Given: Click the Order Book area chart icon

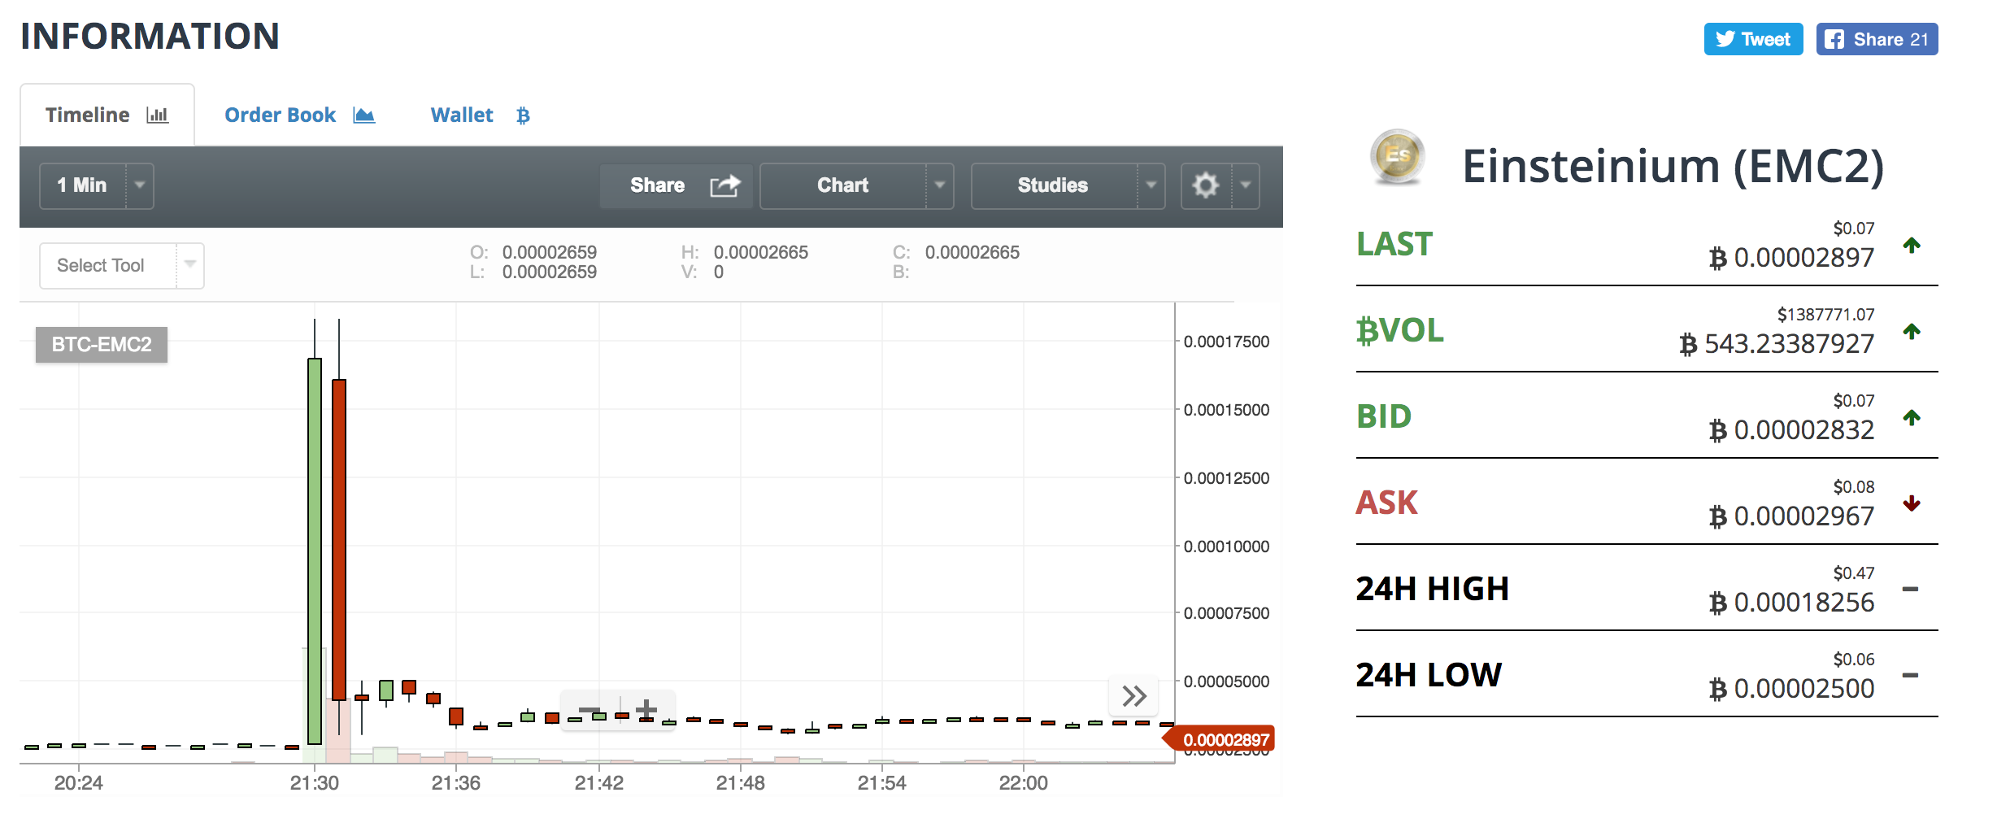Looking at the screenshot, I should click(x=363, y=115).
